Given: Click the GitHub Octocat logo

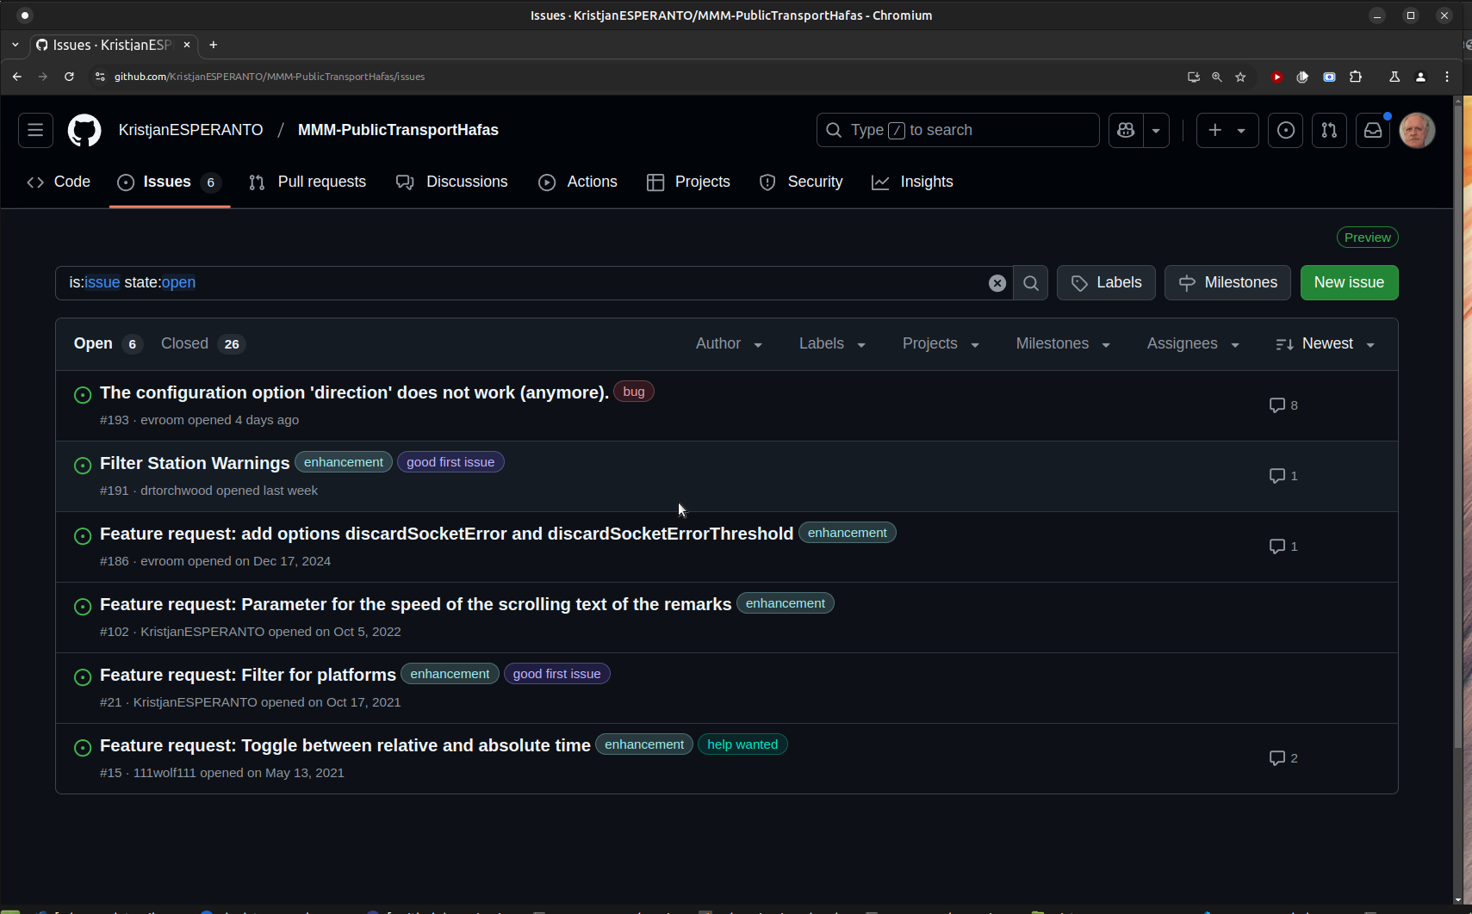Looking at the screenshot, I should (84, 130).
